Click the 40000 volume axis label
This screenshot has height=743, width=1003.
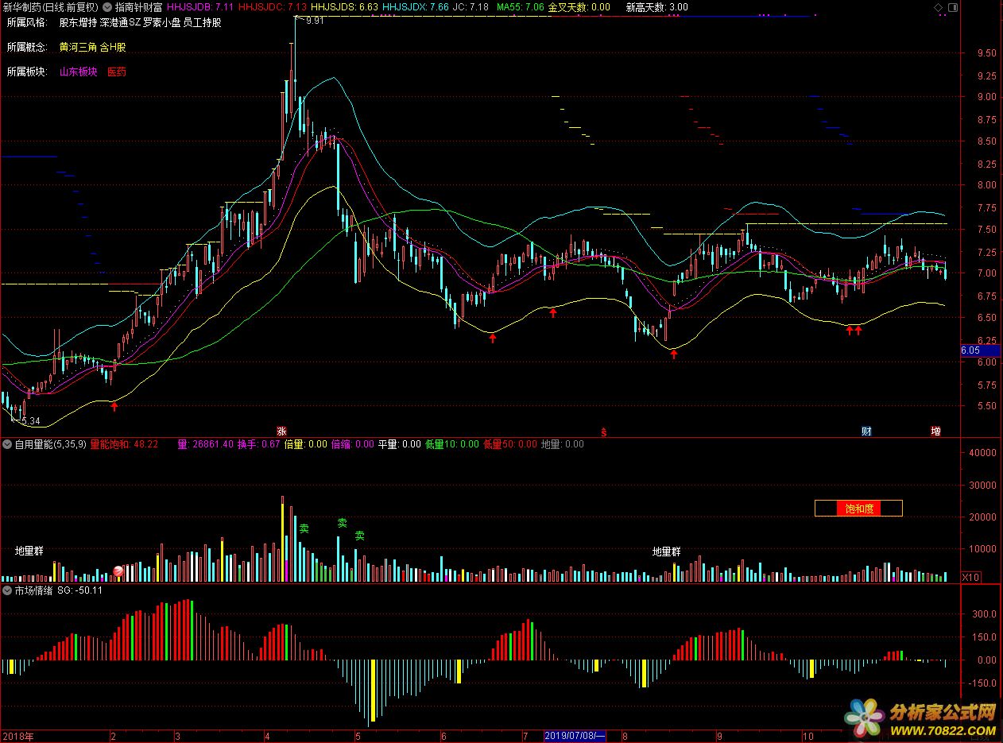point(982,453)
